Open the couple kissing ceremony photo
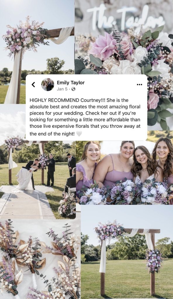Viewport: 173px width, 299px height. click(x=38, y=180)
